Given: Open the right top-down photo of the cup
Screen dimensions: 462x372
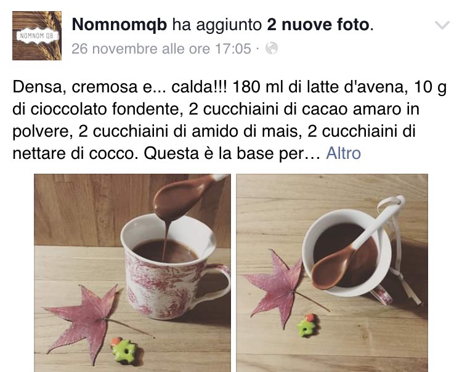Looking at the screenshot, I should tap(332, 273).
